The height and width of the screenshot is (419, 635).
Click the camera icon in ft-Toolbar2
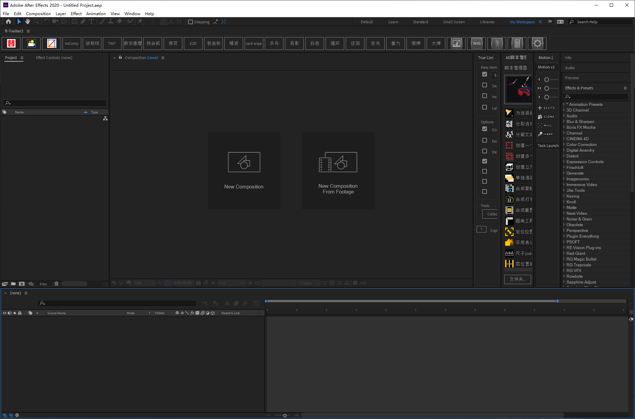(31, 43)
